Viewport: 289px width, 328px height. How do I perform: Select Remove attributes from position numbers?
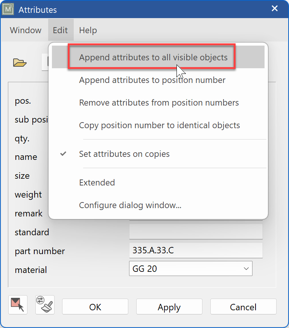(158, 103)
